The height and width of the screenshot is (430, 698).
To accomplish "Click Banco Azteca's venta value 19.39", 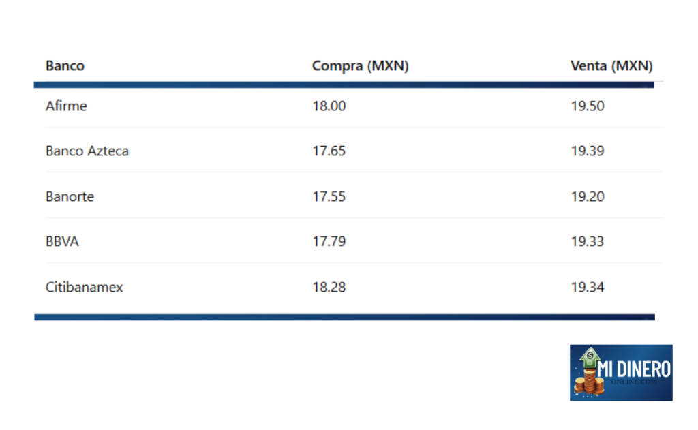I will (588, 151).
